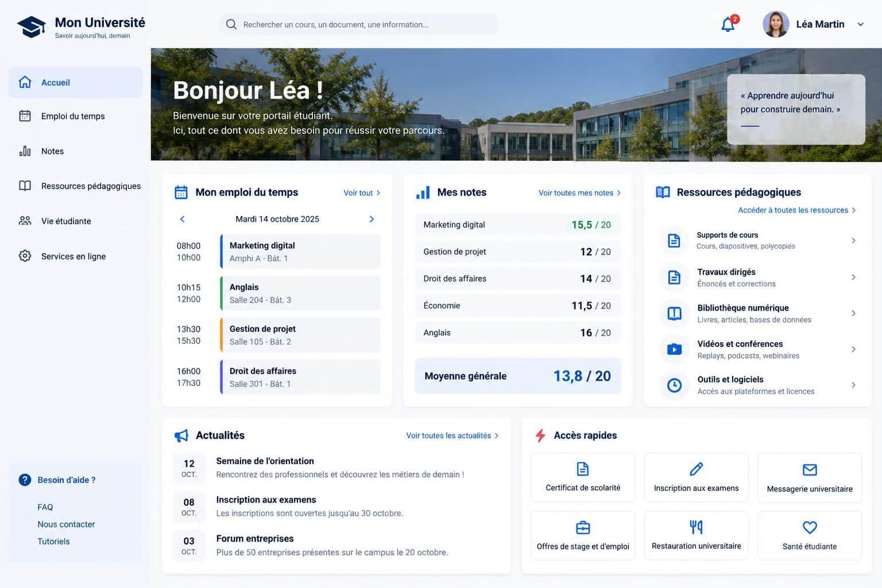
Task: Open Notes in sidebar menu
Action: 75,151
